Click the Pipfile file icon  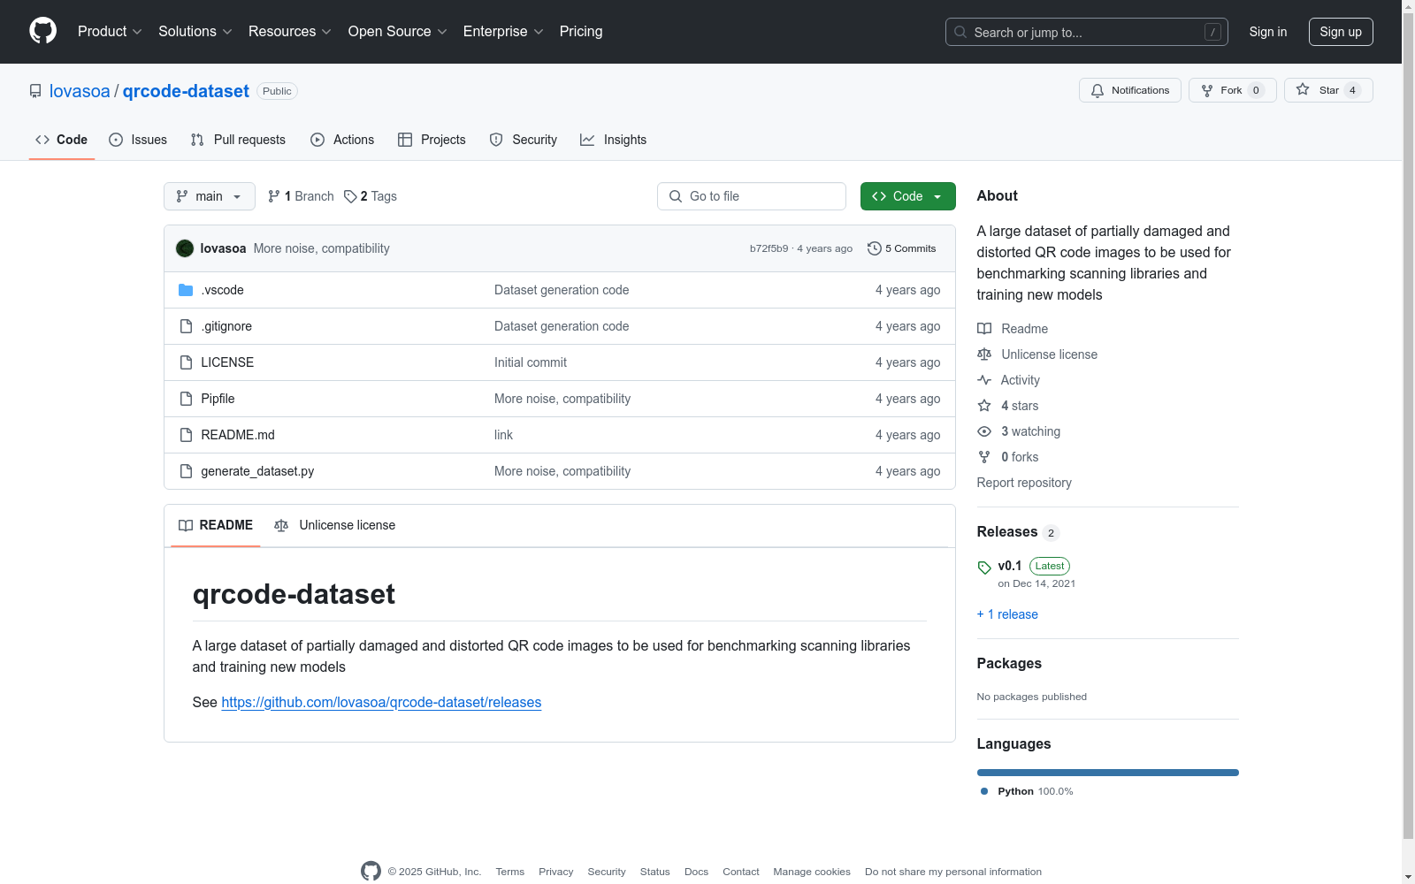point(186,399)
